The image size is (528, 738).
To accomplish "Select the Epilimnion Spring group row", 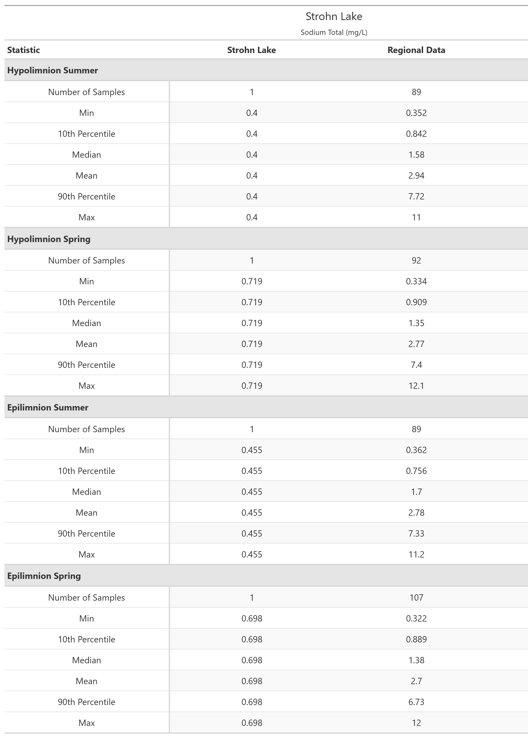I will pos(44,576).
